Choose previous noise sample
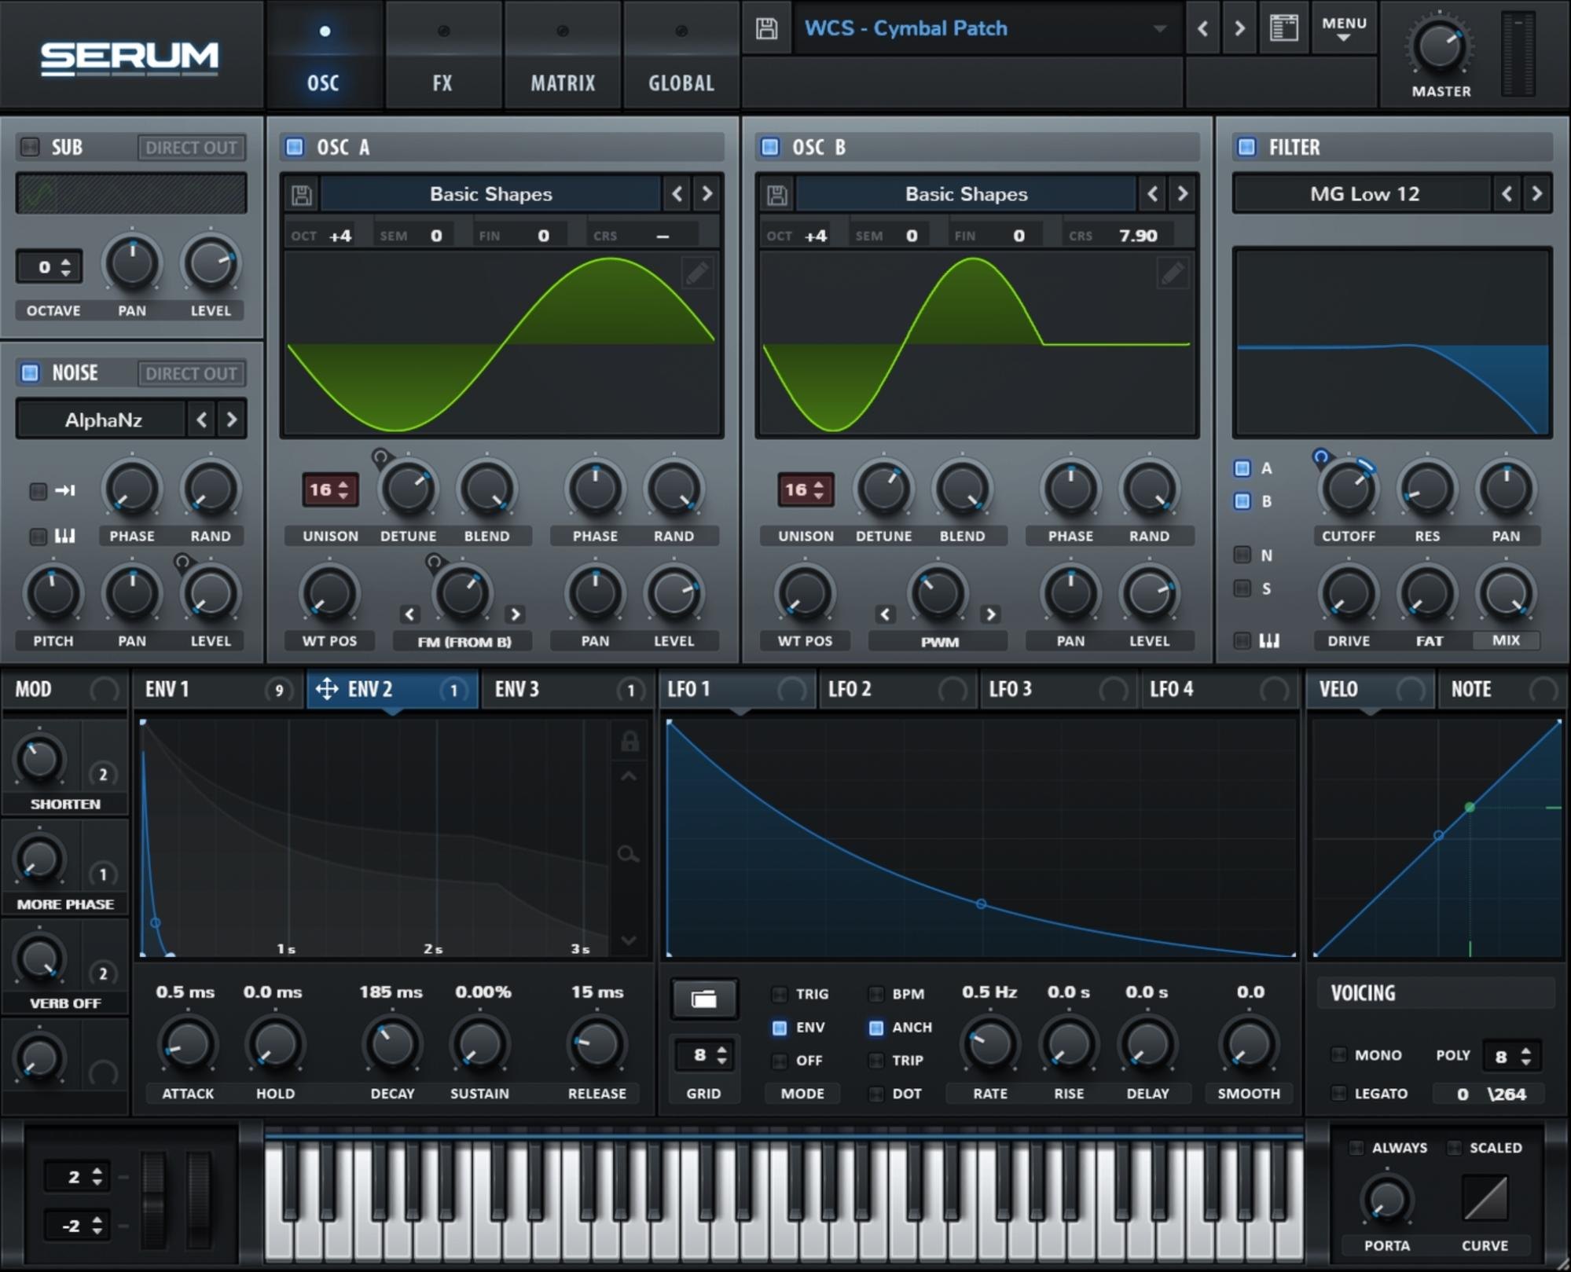 (x=202, y=420)
